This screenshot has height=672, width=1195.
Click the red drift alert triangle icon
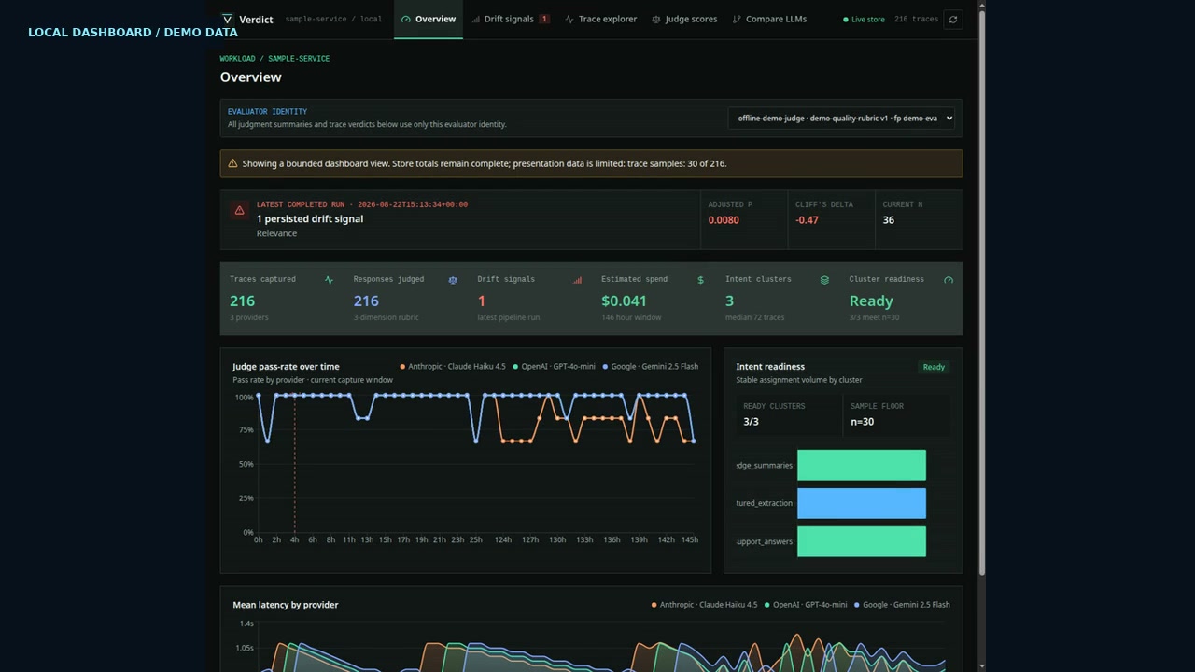click(x=239, y=211)
